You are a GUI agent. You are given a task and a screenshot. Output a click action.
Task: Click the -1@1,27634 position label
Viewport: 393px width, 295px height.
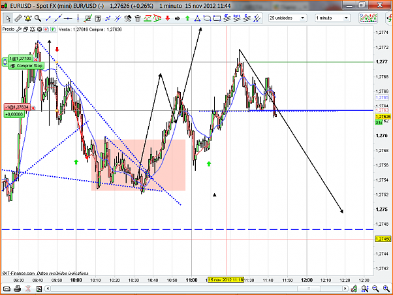17,107
